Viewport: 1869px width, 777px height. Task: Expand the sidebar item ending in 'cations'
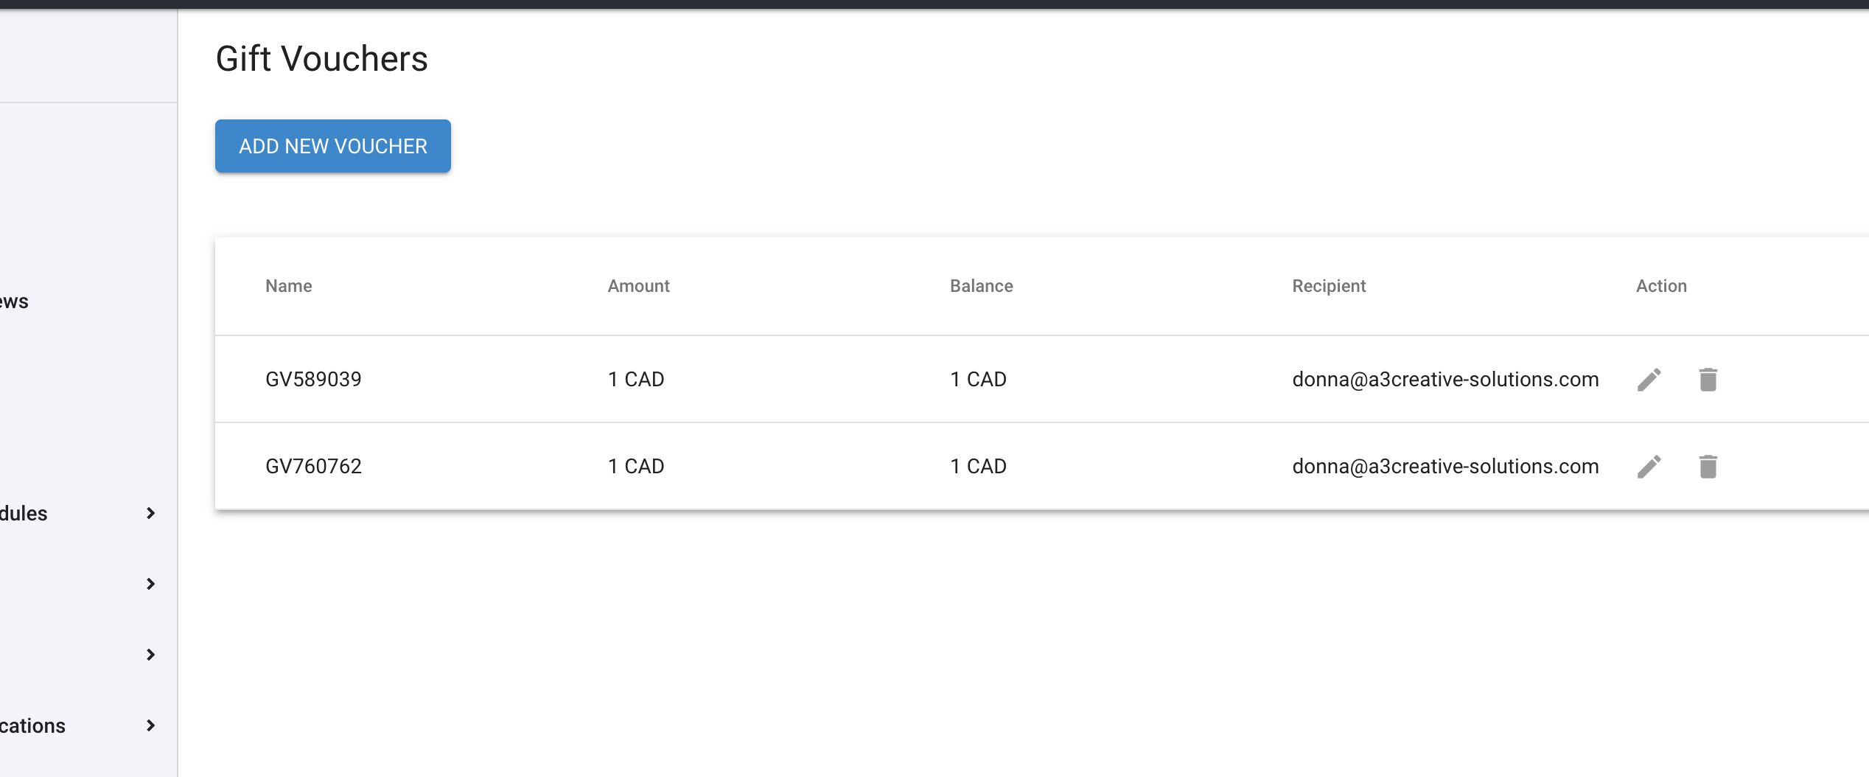point(150,725)
